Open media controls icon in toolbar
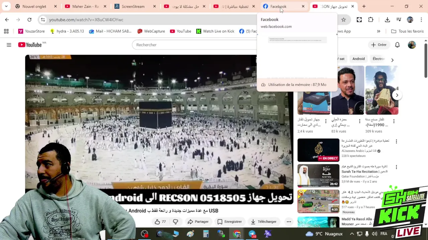 pos(399,20)
